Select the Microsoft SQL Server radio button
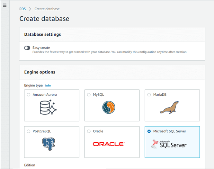This screenshot has height=169, width=214. pyautogui.click(x=149, y=131)
